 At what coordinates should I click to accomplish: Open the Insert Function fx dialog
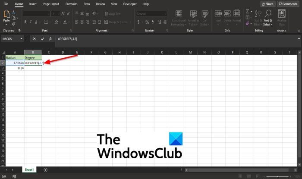coord(50,39)
